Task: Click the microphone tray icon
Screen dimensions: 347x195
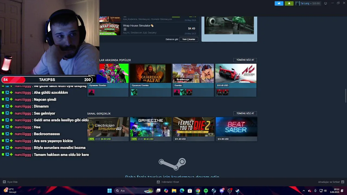Action: point(315,191)
